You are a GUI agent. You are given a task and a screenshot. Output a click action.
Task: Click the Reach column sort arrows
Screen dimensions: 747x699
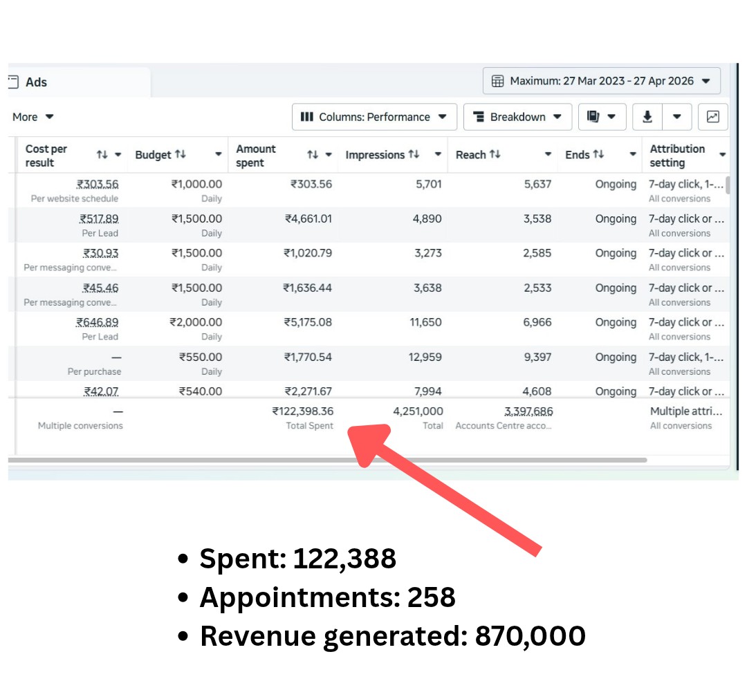(x=495, y=155)
